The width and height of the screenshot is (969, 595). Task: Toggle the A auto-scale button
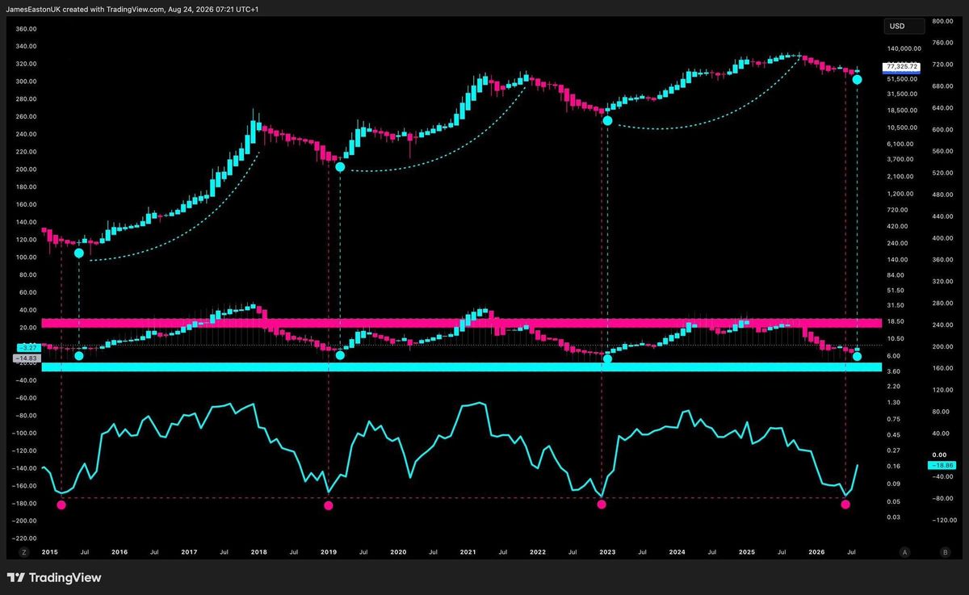point(904,552)
